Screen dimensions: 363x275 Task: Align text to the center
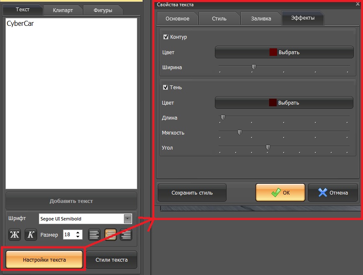pyautogui.click(x=111, y=235)
